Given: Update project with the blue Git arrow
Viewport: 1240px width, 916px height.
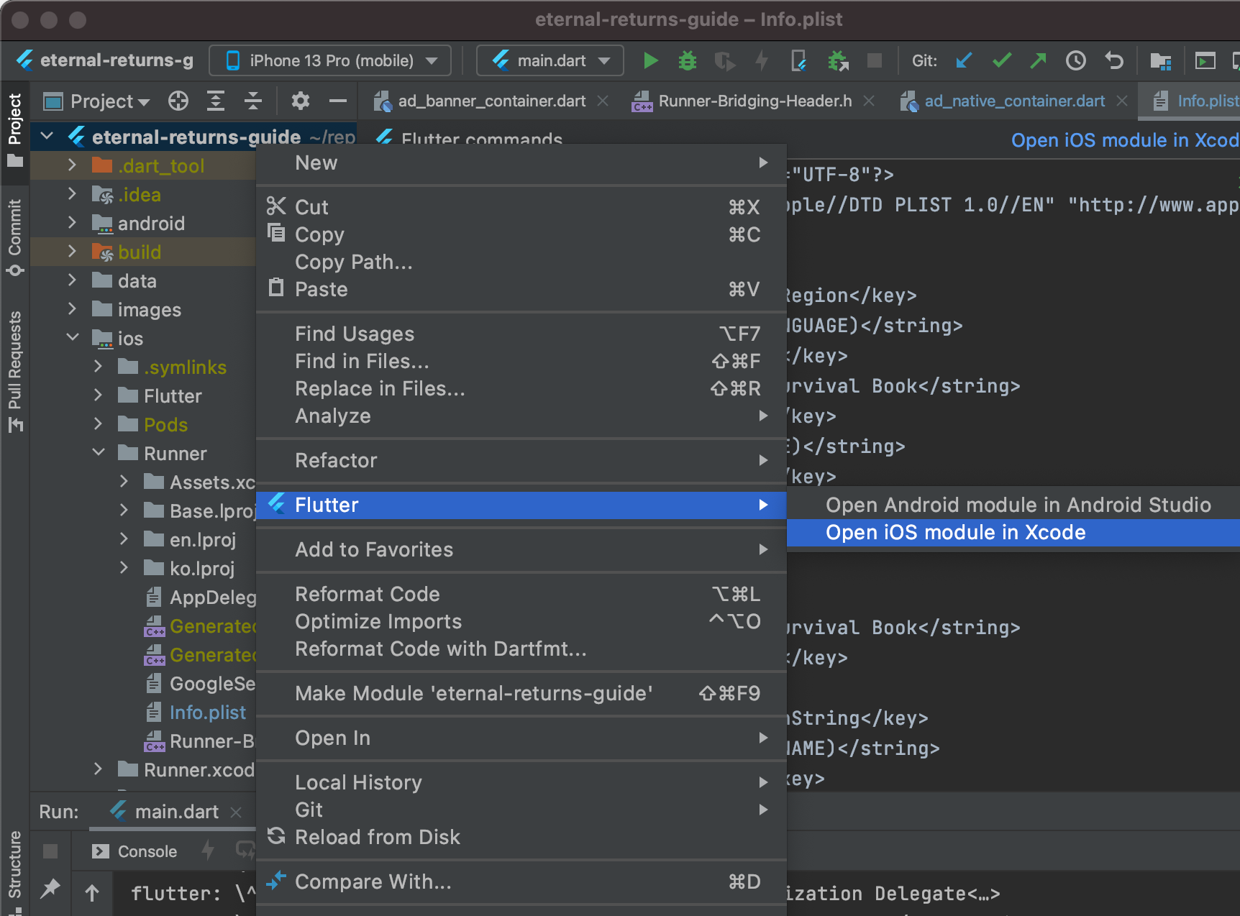Looking at the screenshot, I should click(x=964, y=60).
